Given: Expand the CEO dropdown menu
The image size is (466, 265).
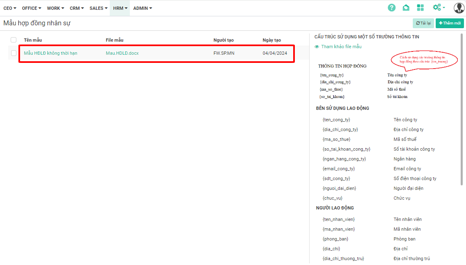Looking at the screenshot, I should (10, 8).
